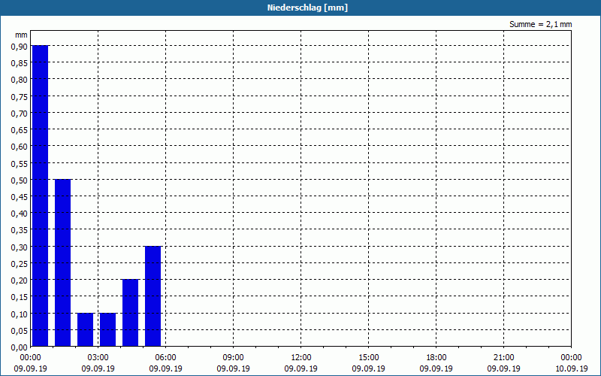
Task: Select the 10.09.19 date label
Action: (x=572, y=368)
